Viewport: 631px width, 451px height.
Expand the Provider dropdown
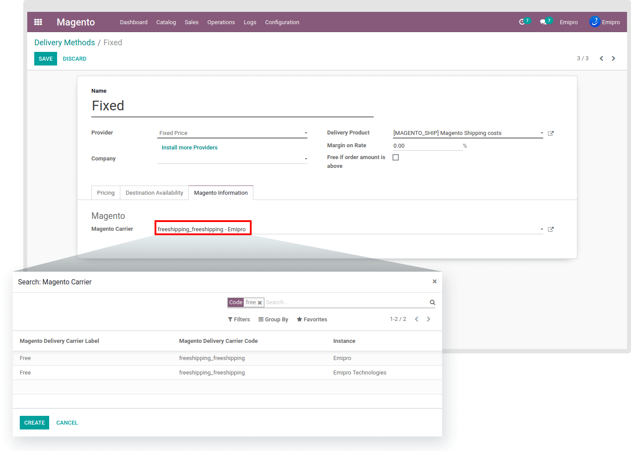(x=306, y=133)
